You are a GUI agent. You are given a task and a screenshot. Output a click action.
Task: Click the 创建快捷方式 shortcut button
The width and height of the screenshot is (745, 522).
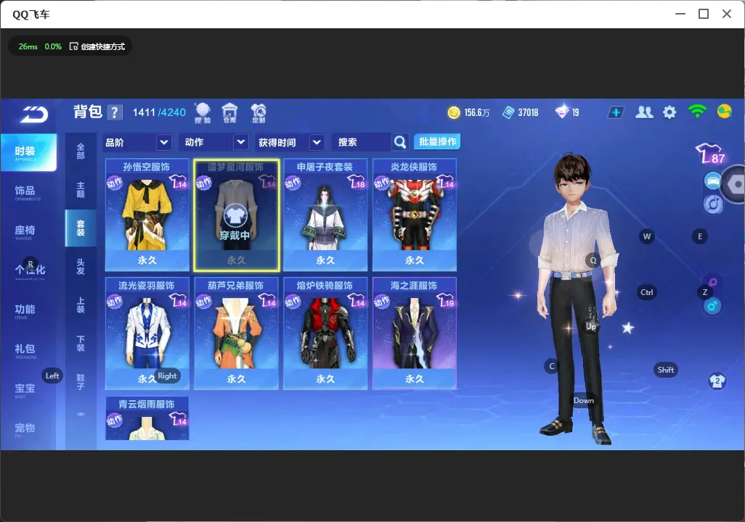tap(97, 46)
